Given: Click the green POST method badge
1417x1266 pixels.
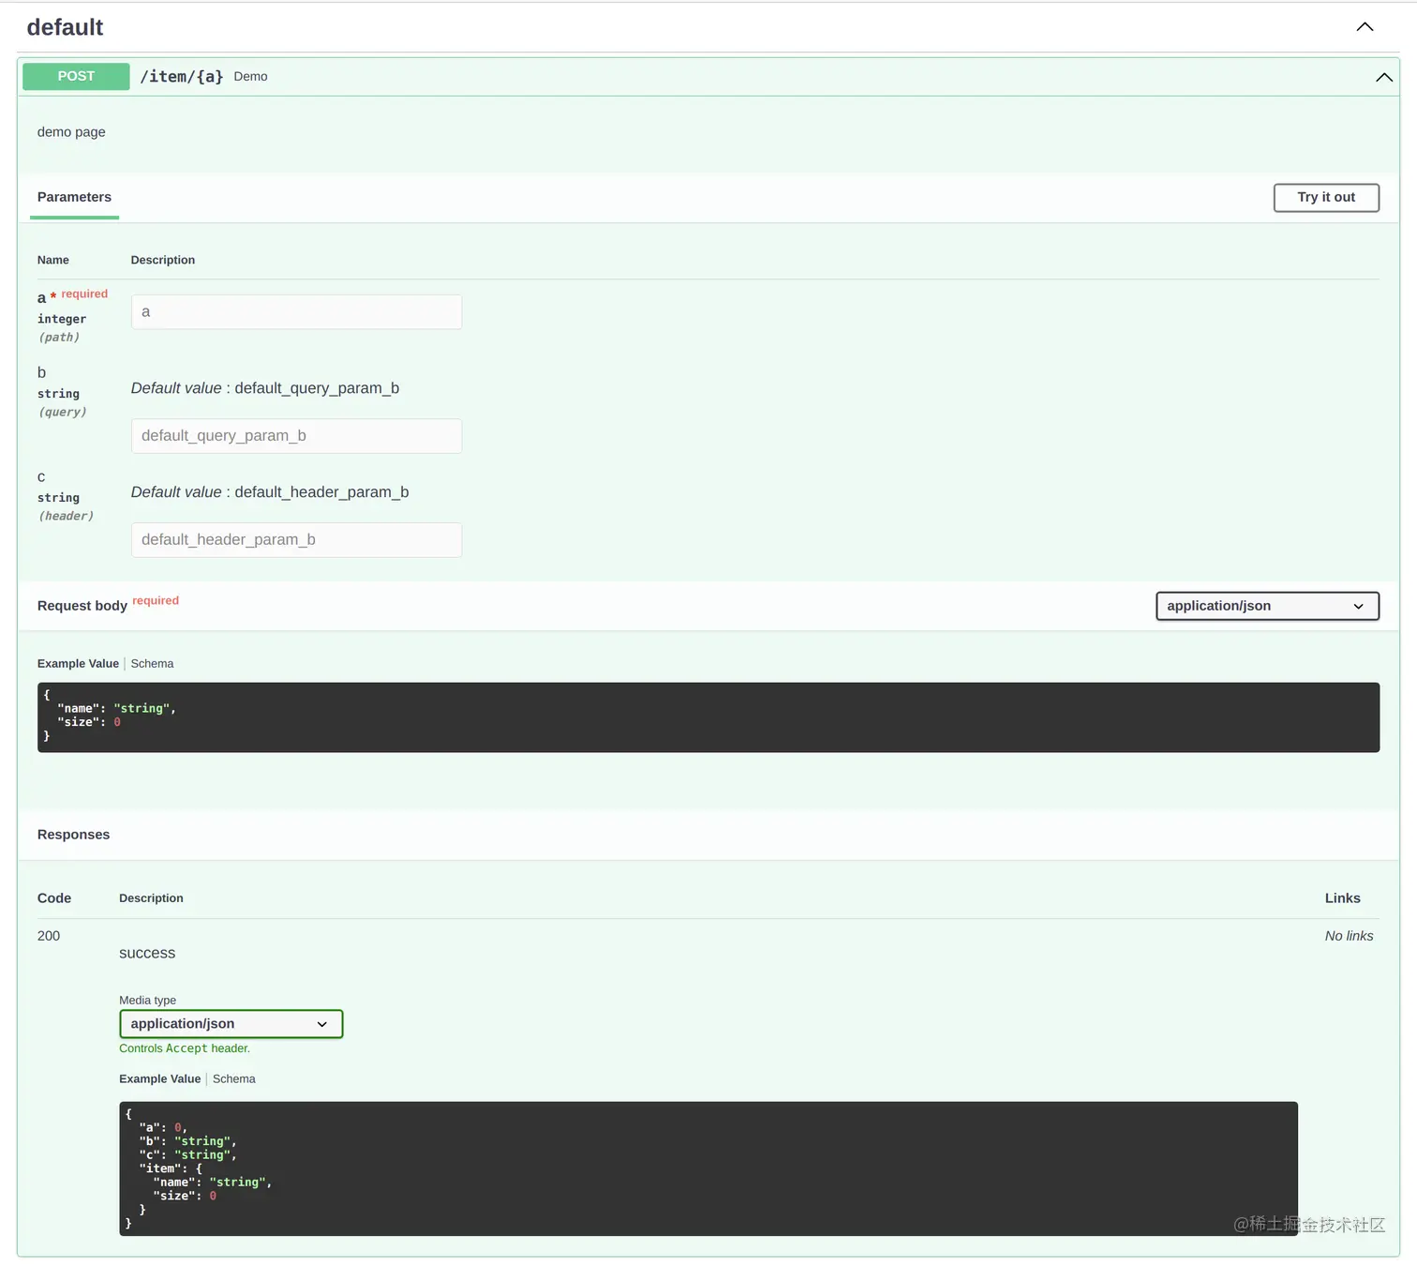Looking at the screenshot, I should [75, 76].
